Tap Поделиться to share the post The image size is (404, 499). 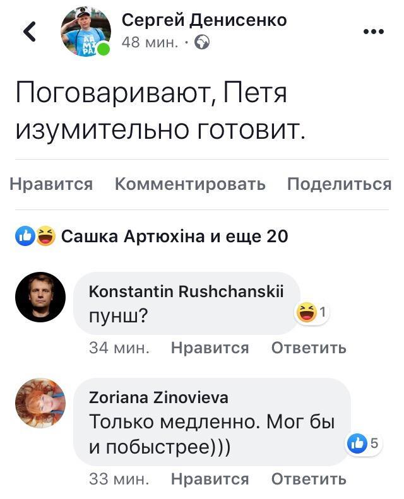pyautogui.click(x=339, y=184)
